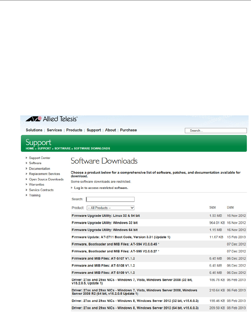Click the 15 Feb 2013 date
Image resolution: width=251 pixels, height=312 pixels.
coord(236,237)
